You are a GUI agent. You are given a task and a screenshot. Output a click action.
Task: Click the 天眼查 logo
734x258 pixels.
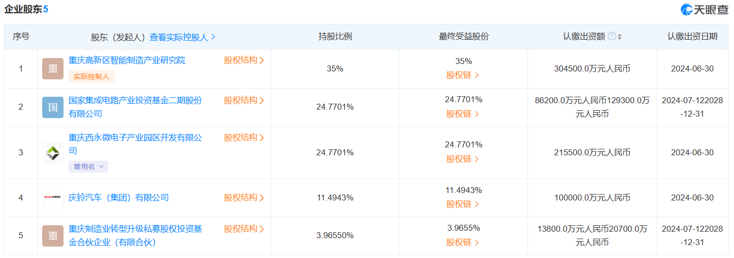704,9
